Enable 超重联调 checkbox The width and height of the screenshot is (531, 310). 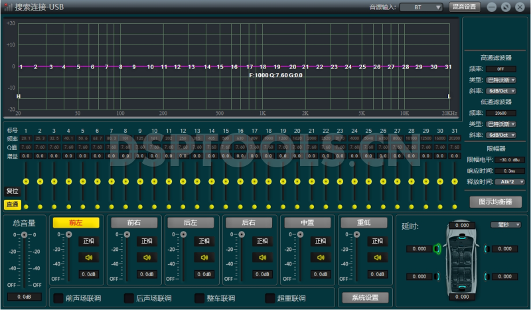pos(270,298)
